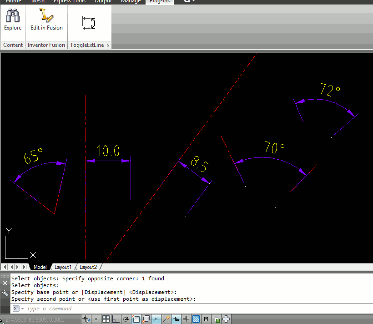Expand the ToggleExtLine panel launcher arrow

click(x=108, y=45)
